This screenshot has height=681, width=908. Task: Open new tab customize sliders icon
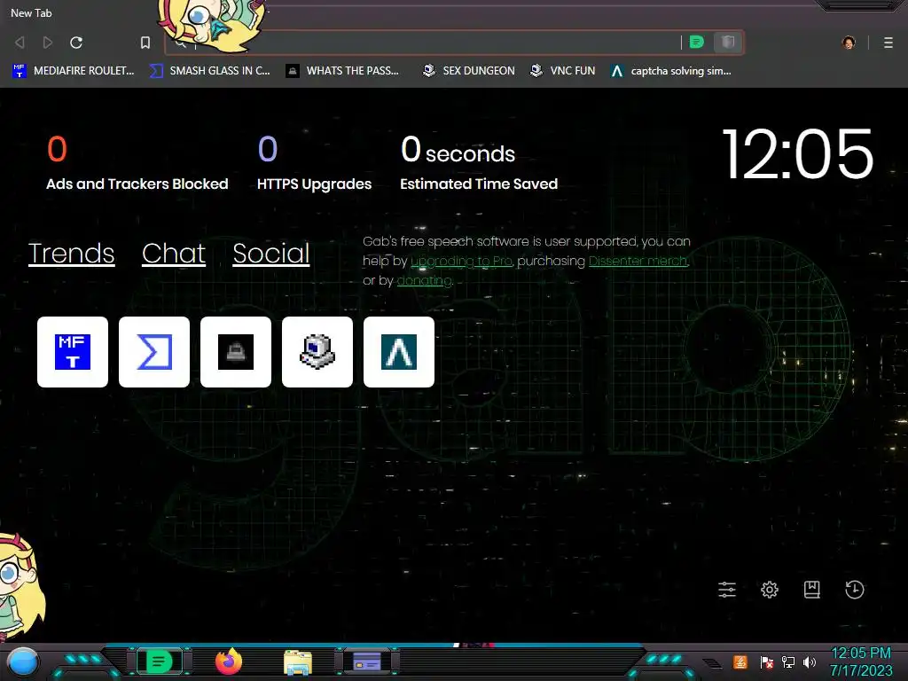(727, 590)
